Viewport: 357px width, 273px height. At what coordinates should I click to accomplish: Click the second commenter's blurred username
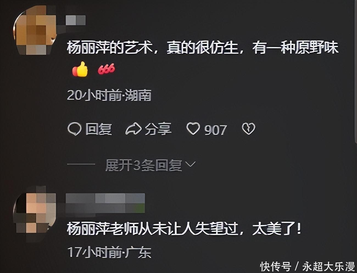tap(105, 203)
